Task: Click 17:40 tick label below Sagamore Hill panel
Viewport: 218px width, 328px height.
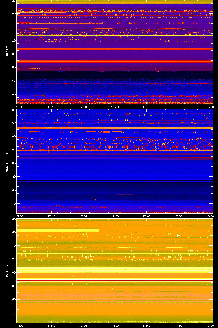Action: (x=147, y=216)
